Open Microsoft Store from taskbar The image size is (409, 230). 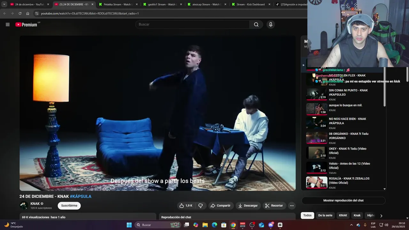pyautogui.click(x=224, y=225)
